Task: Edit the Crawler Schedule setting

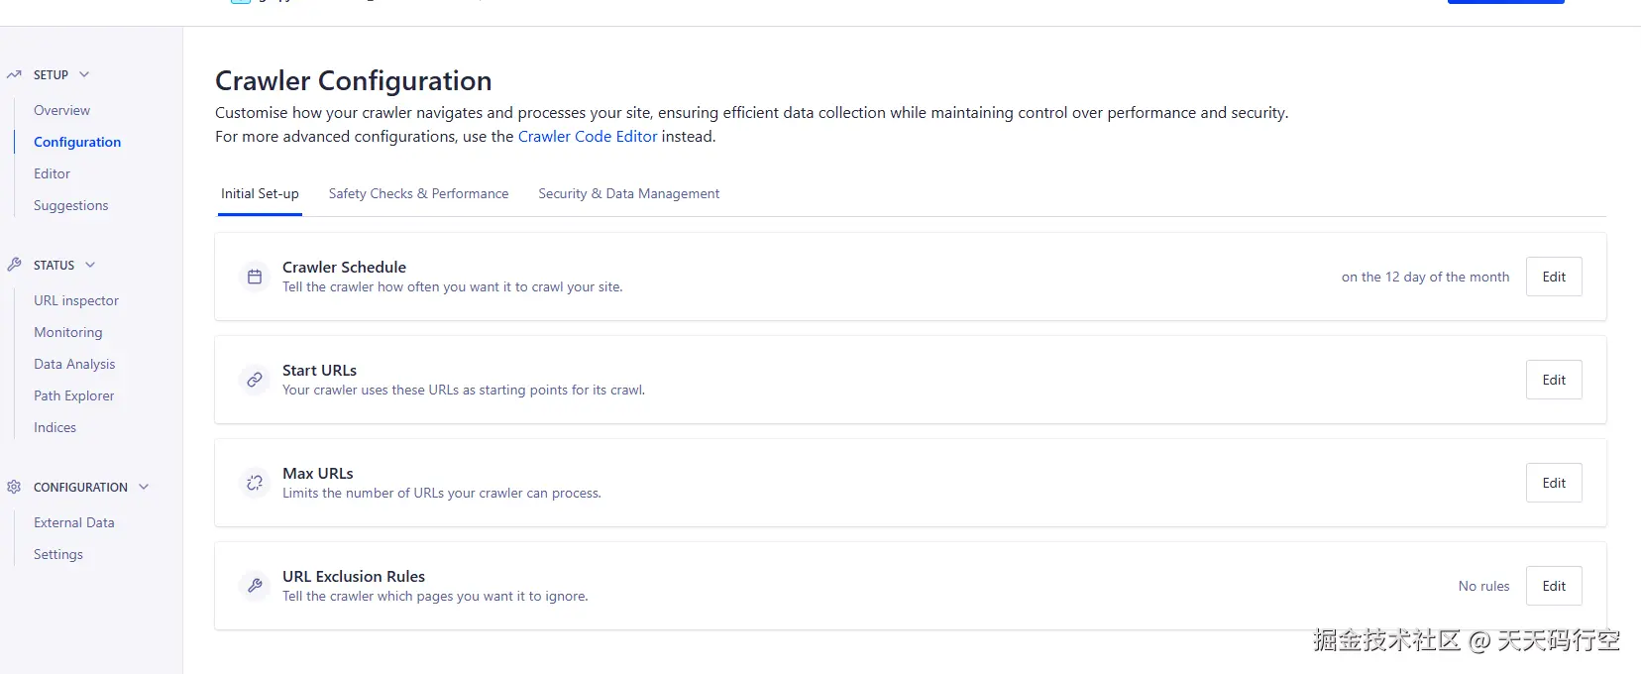Action: coord(1553,277)
